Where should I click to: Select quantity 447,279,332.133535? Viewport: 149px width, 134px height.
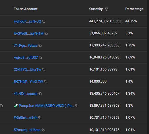(x=105, y=21)
